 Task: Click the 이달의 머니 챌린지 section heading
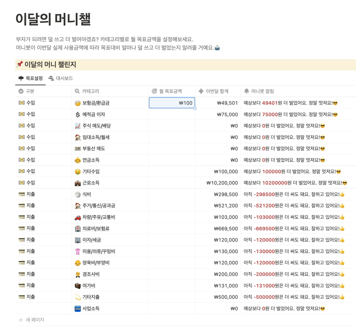click(x=50, y=64)
